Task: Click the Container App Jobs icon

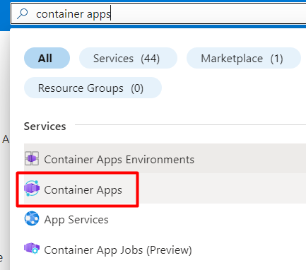Action: 32,249
